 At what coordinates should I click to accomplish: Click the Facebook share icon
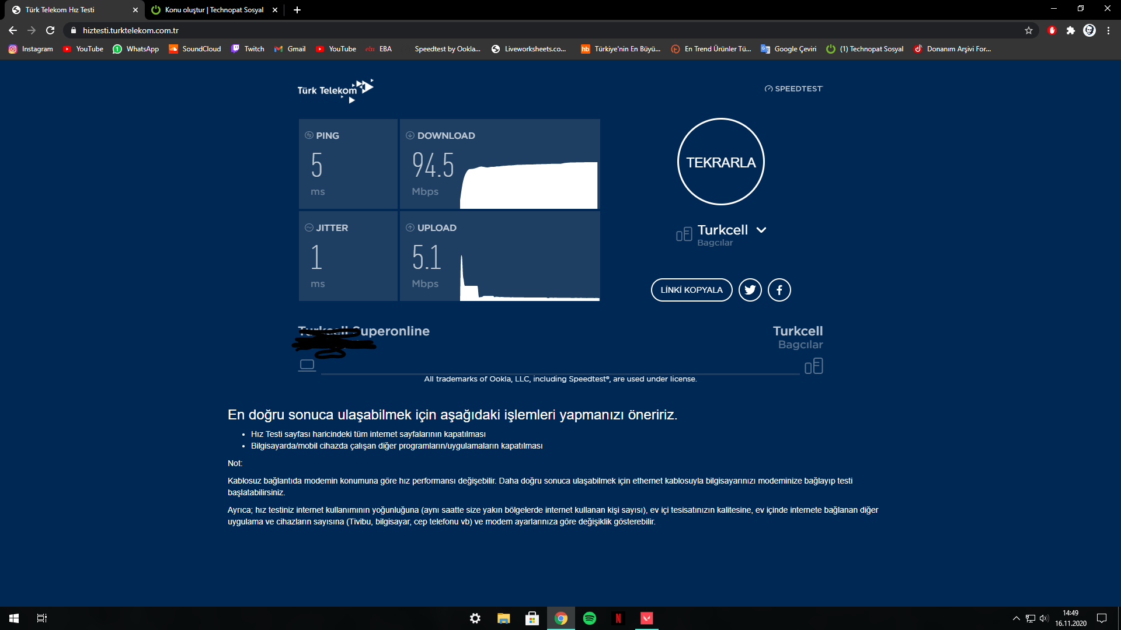779,290
